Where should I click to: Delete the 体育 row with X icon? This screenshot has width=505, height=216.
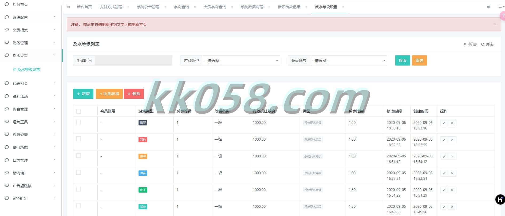(x=452, y=173)
